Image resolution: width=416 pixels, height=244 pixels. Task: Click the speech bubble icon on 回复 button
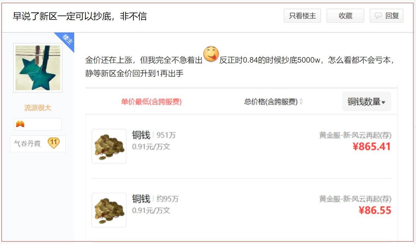378,16
